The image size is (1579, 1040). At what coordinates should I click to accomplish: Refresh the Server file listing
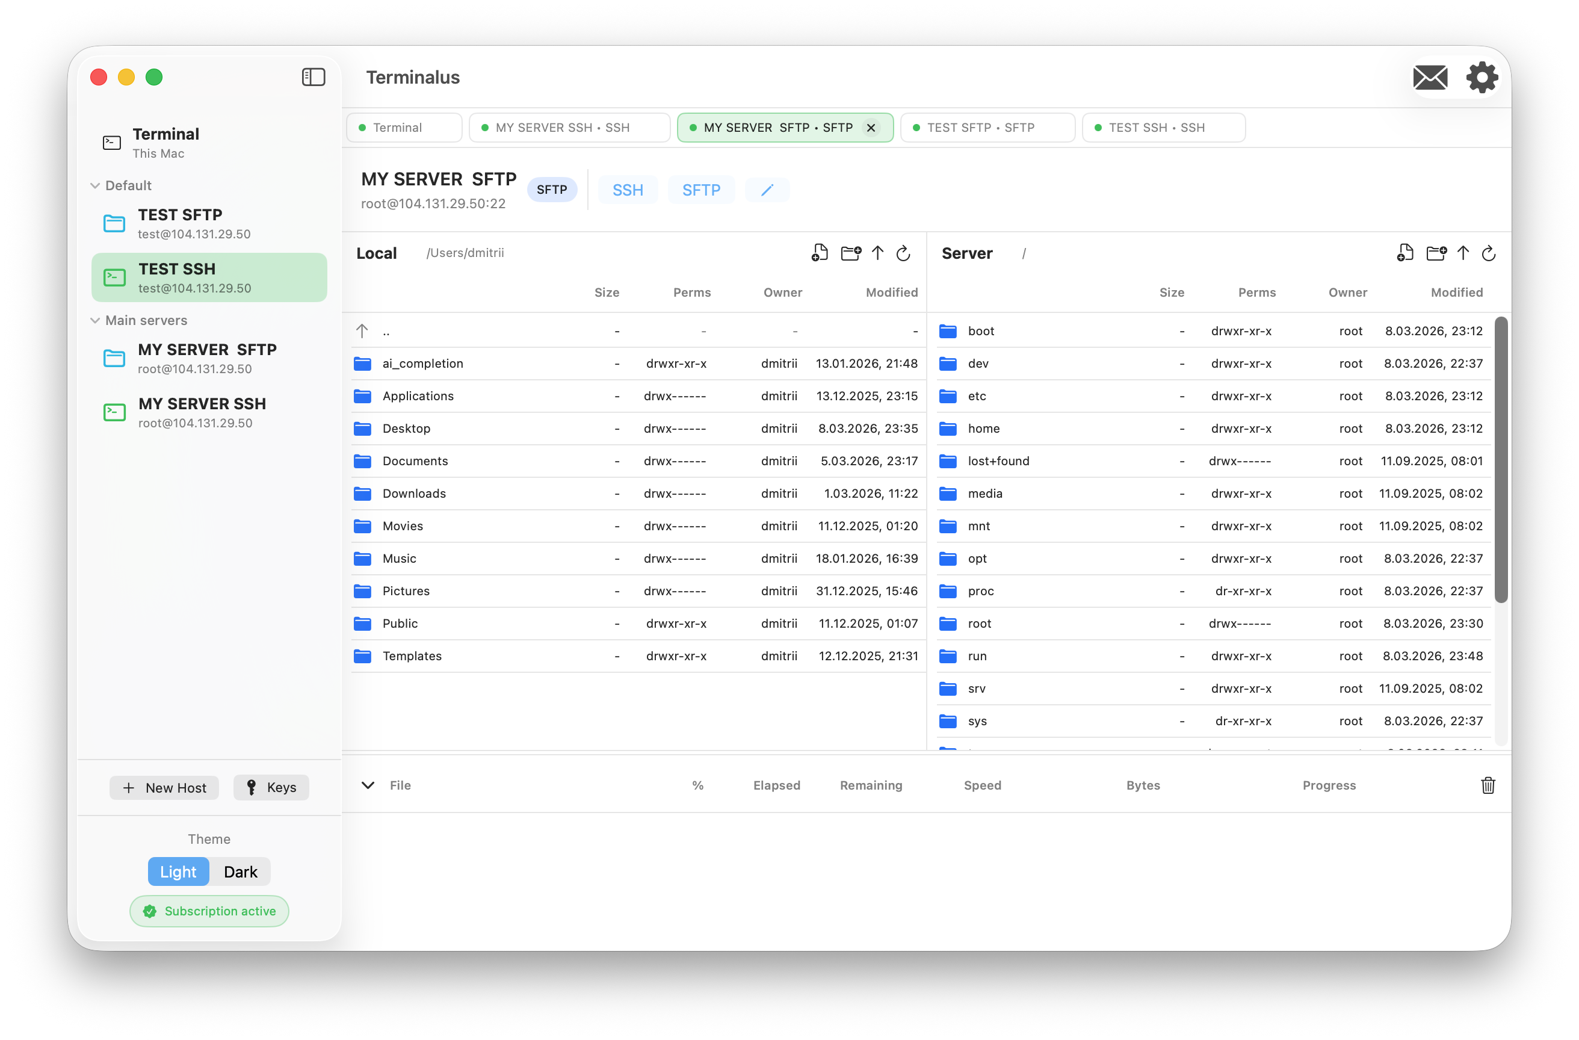[1489, 253]
